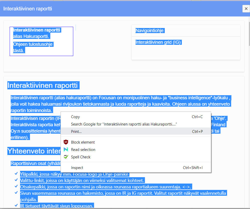Close the Interaktiivinen raportti dialog
The height and width of the screenshot is (209, 250).
pos(246,9)
